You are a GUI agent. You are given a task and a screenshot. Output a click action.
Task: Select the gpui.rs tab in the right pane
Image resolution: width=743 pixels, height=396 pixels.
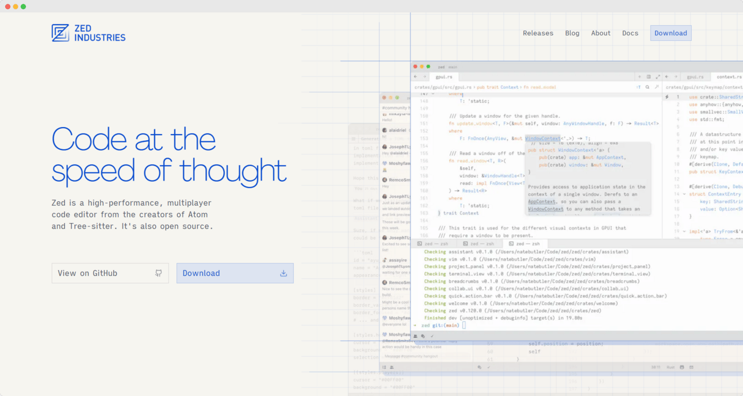tap(695, 77)
